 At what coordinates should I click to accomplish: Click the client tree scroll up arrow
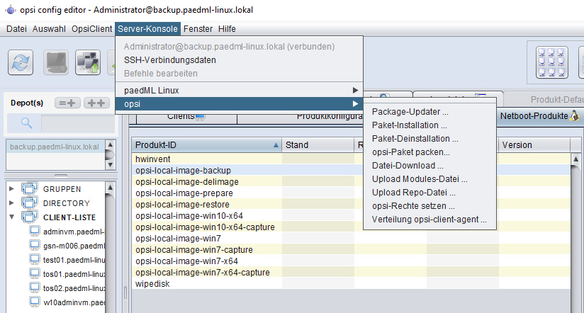point(111,187)
